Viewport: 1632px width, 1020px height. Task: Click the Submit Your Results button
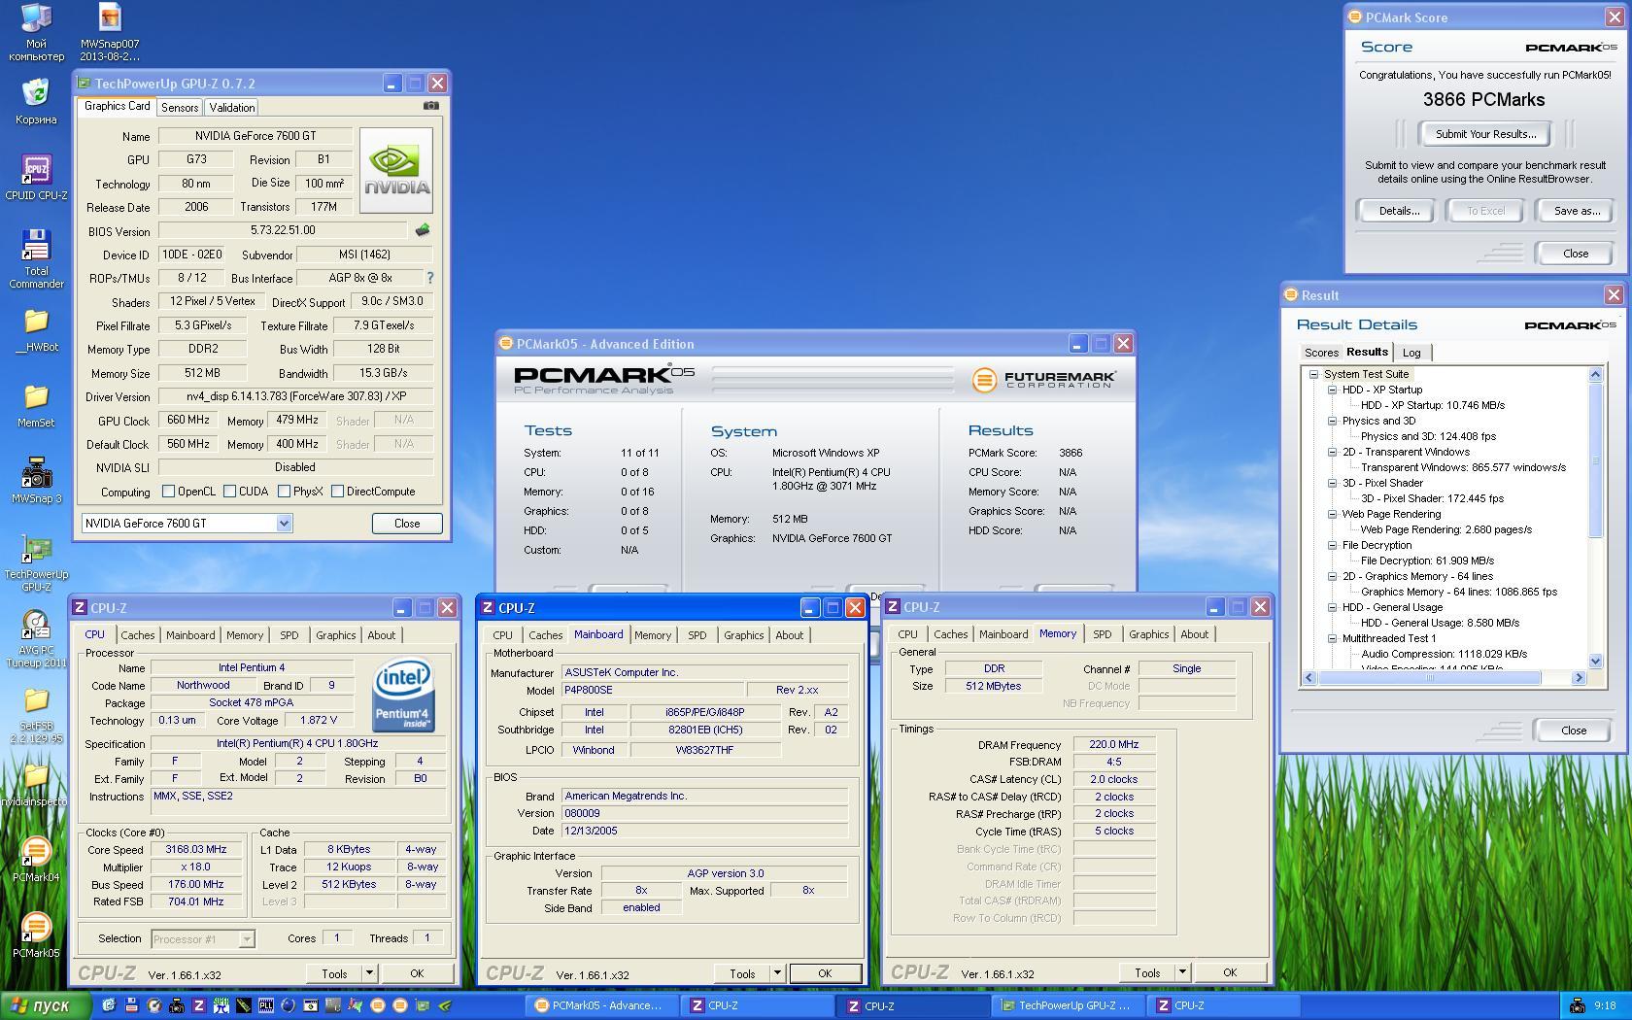[x=1485, y=134]
